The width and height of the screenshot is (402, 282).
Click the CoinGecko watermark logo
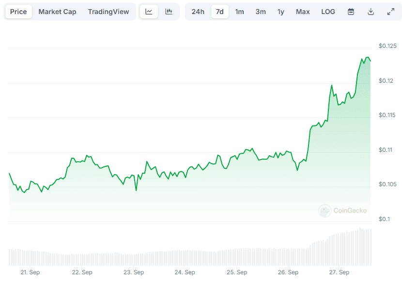(x=343, y=210)
